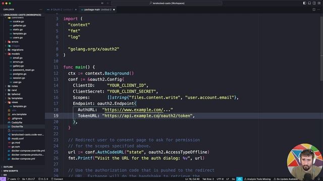The width and height of the screenshot is (323, 181).
Task: Open users.go in the explorer
Action: coord(18,38)
